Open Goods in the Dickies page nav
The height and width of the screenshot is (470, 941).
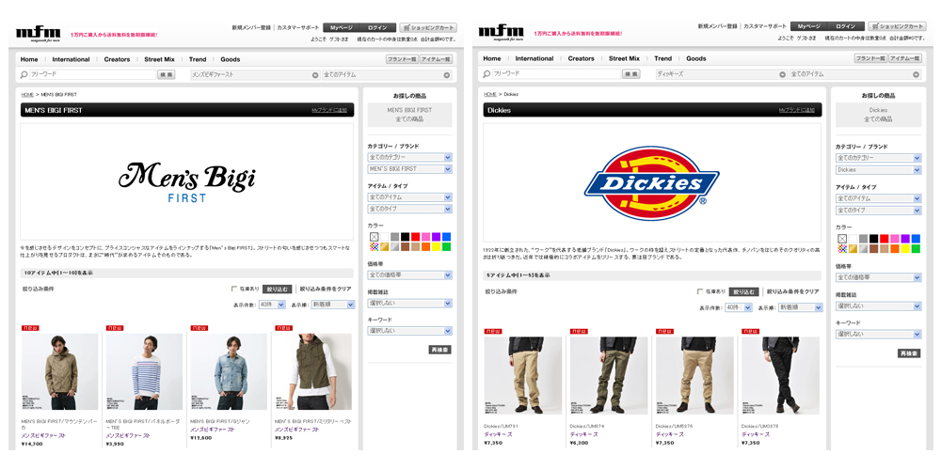click(x=696, y=58)
